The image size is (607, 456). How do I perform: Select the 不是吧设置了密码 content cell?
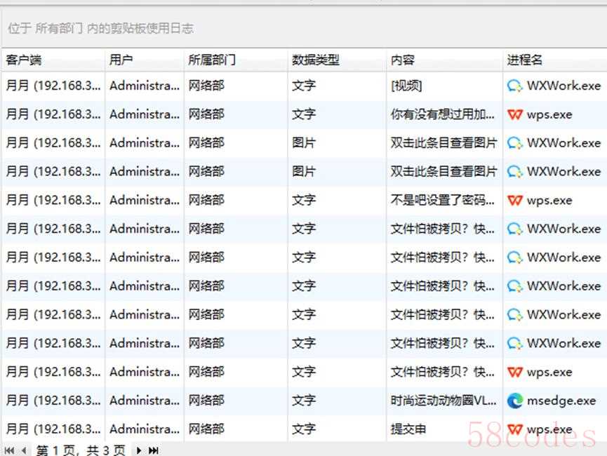[x=442, y=201]
